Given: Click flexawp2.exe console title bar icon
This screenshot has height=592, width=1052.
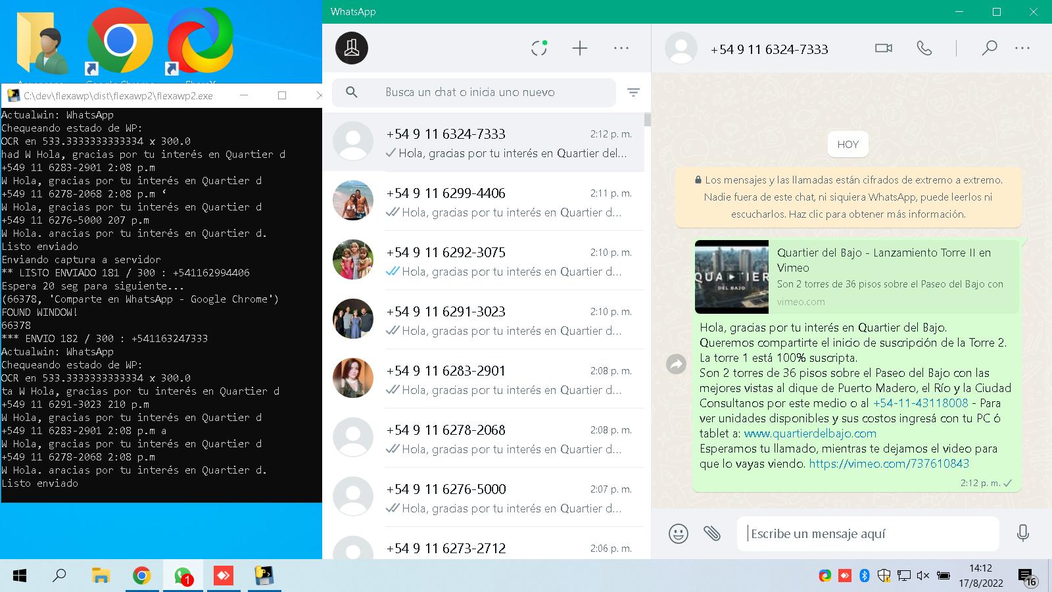Looking at the screenshot, I should (12, 95).
